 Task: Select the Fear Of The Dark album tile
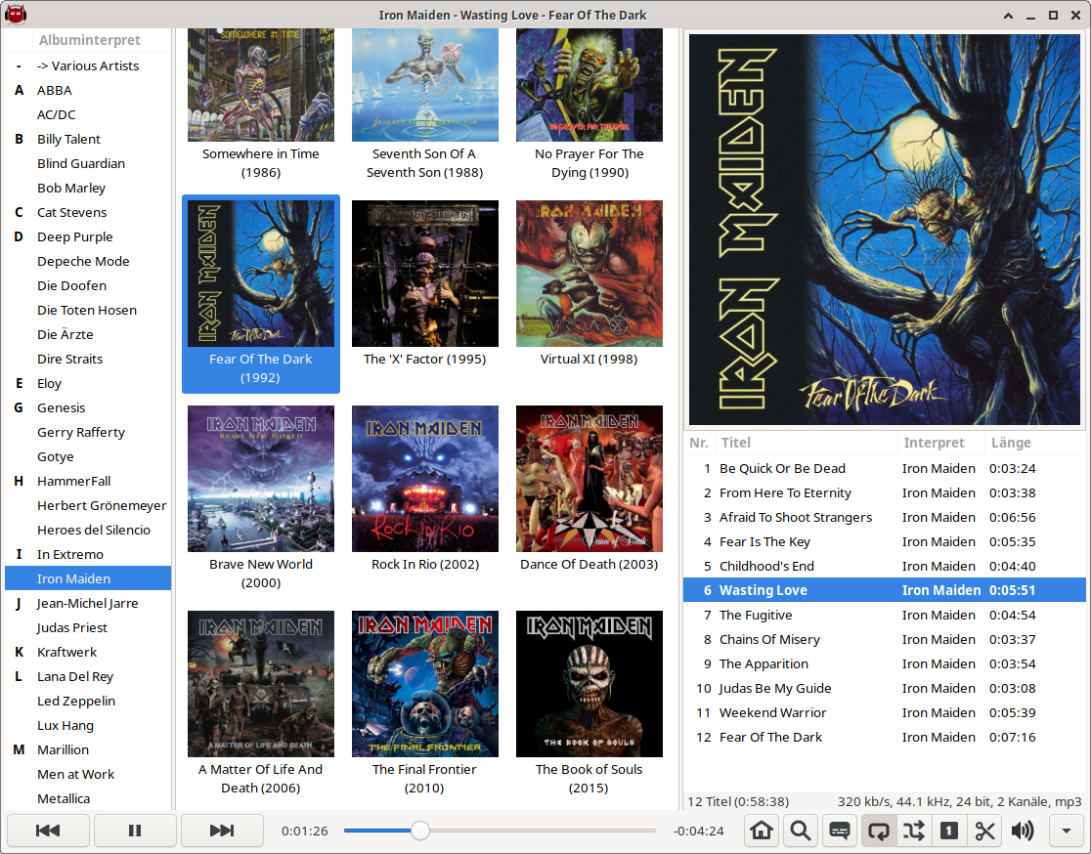pos(261,294)
